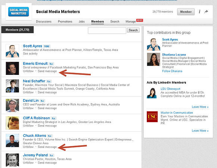Open Neal Schaffer's profile link

[x=34, y=81]
